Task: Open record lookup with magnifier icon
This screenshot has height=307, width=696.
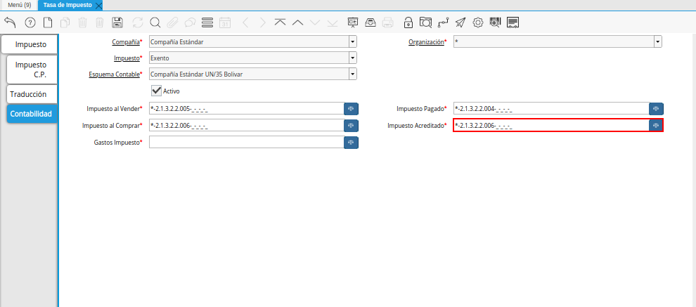Action: (x=155, y=22)
